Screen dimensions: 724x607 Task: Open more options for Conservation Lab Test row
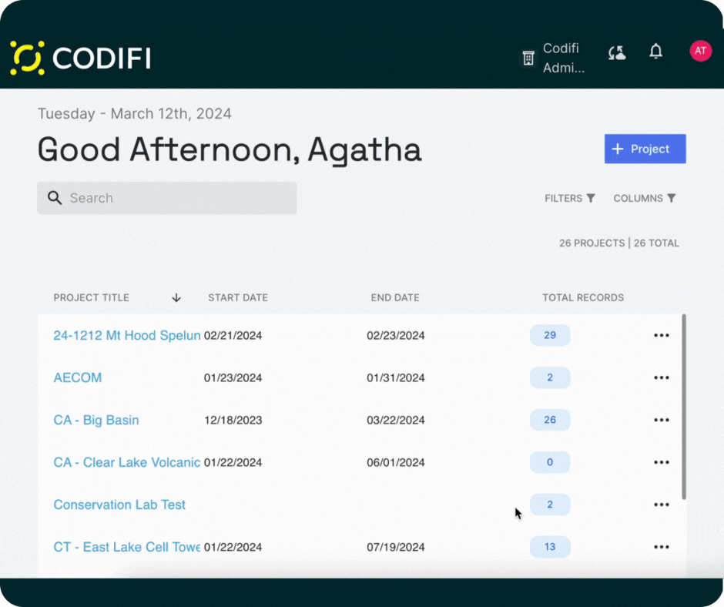click(x=661, y=505)
